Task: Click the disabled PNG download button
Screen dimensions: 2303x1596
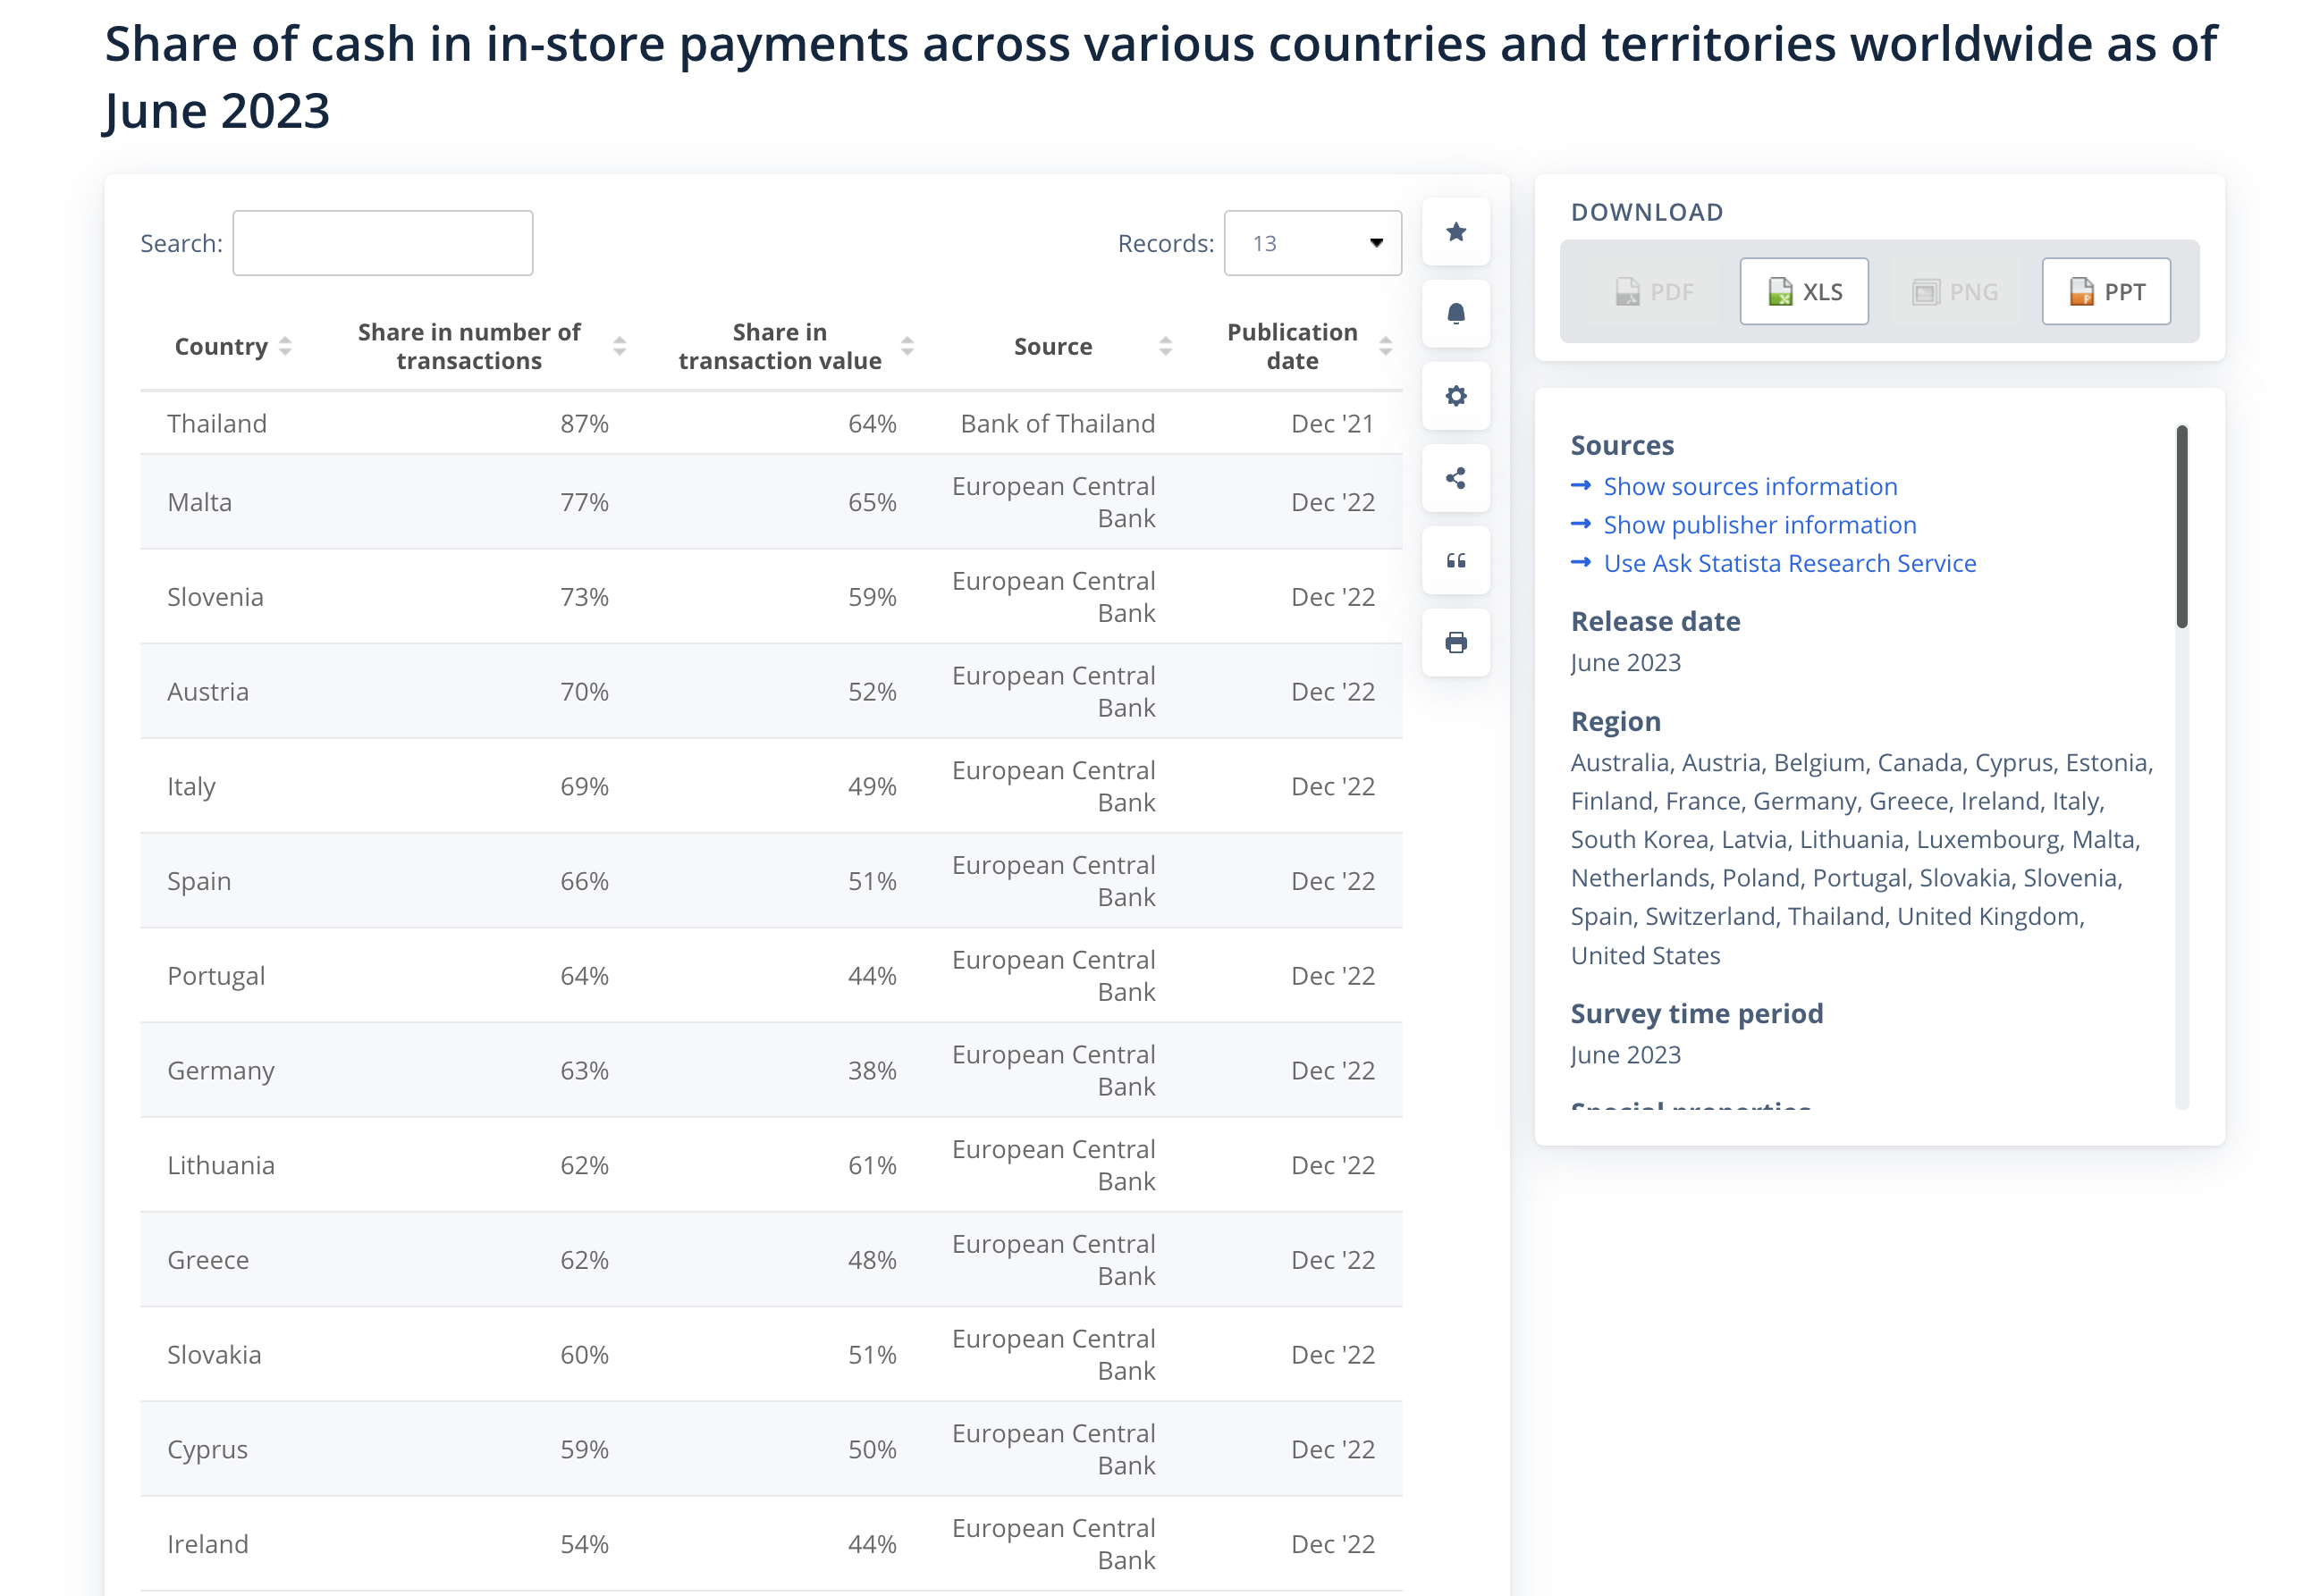Action: coord(1953,292)
